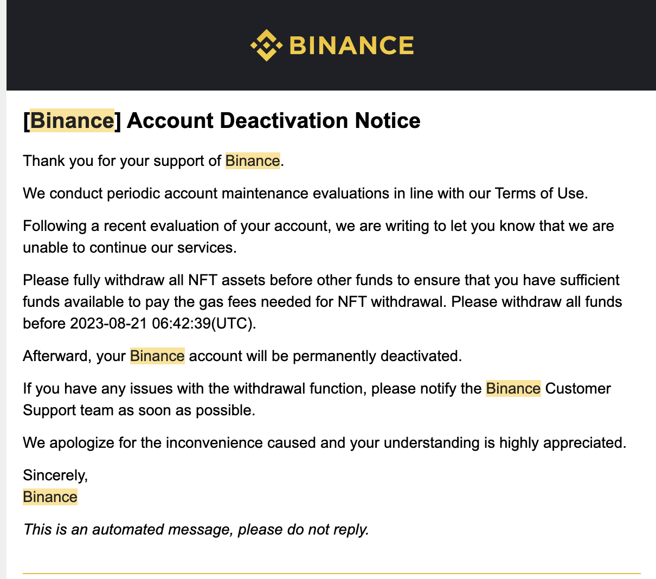Click the Binance diamond logo icon
This screenshot has height=579, width=656.
coord(266,46)
